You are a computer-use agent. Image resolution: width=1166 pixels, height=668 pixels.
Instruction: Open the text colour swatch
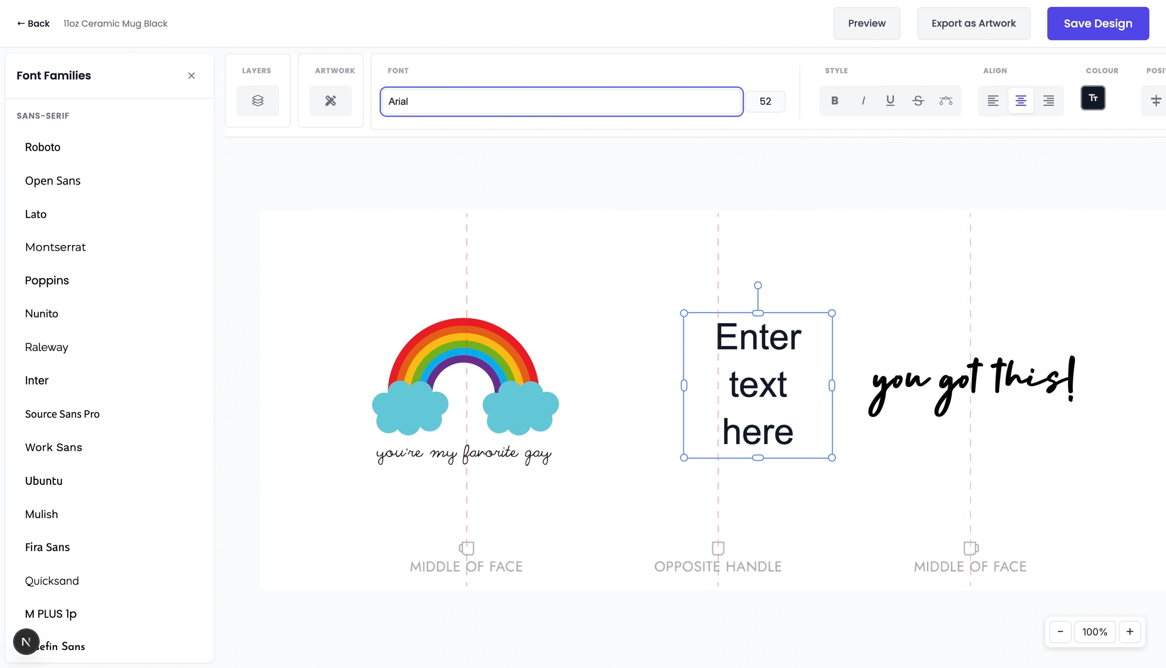[x=1093, y=98]
